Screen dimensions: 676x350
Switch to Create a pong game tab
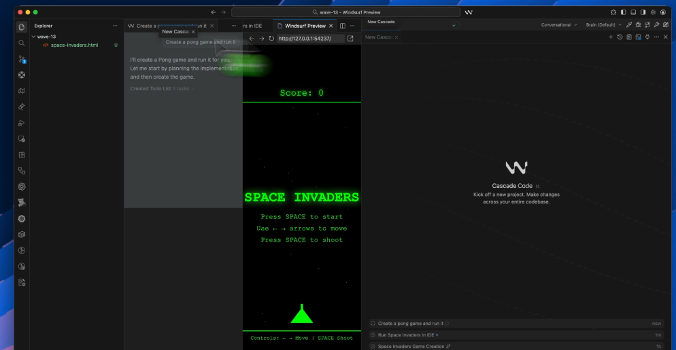tap(171, 26)
